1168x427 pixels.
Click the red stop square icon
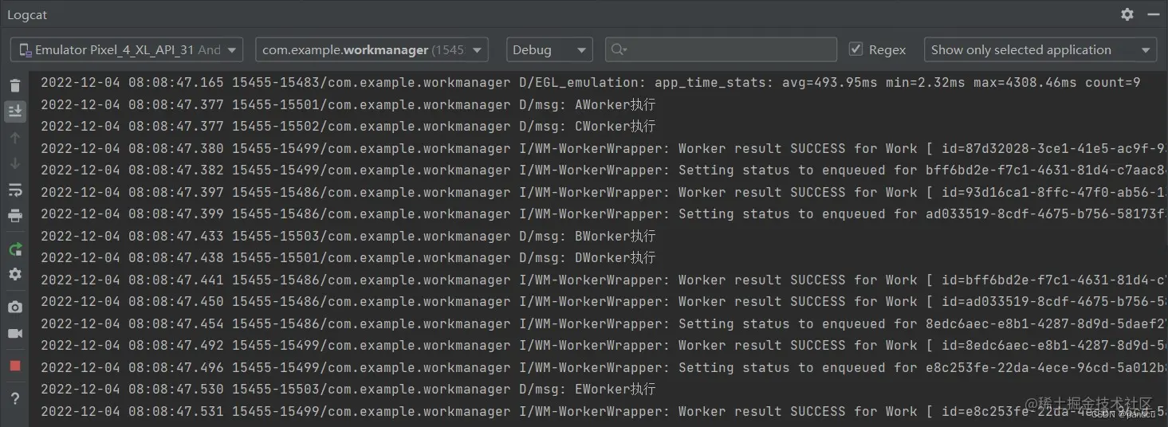[x=14, y=366]
